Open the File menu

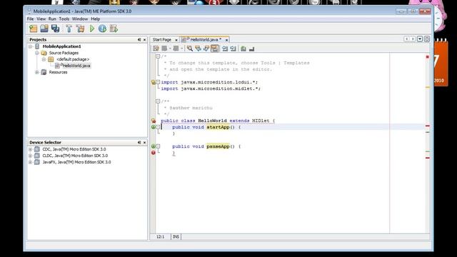click(x=30, y=19)
